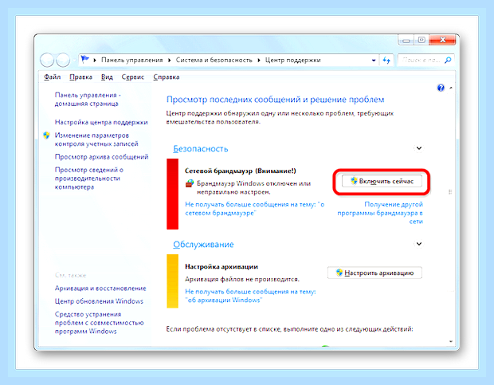Click the Сетевой брандмауэр (Внимание!) heading
The height and width of the screenshot is (385, 494).
pos(241,171)
